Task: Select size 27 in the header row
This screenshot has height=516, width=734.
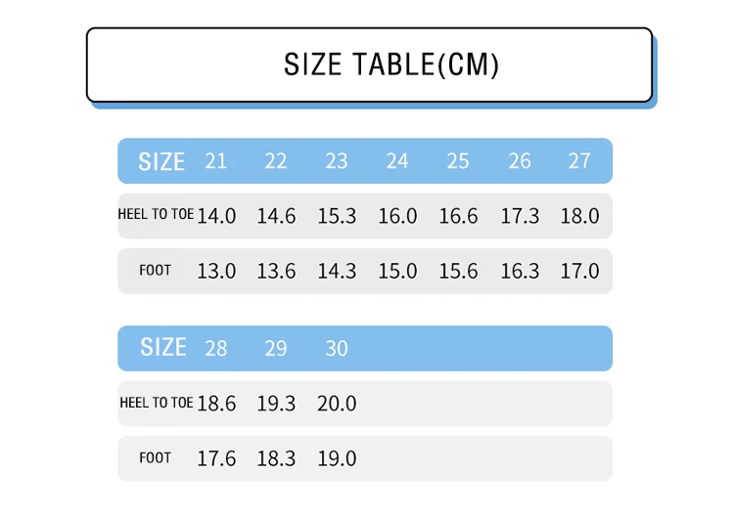Action: click(579, 161)
